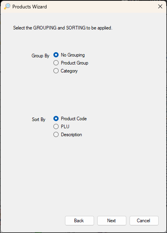Click the "Product Group" label text
Screen dimensions: 167x233
pyautogui.click(x=75, y=63)
